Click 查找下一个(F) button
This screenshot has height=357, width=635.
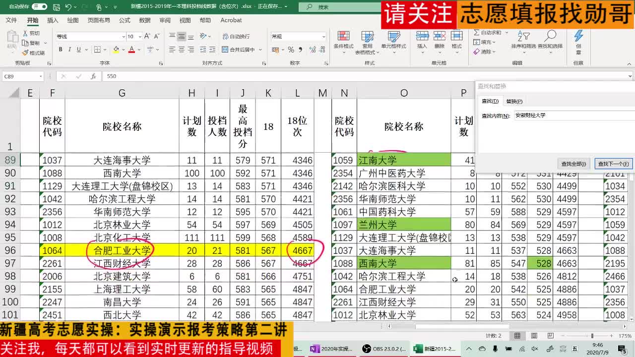click(x=614, y=164)
